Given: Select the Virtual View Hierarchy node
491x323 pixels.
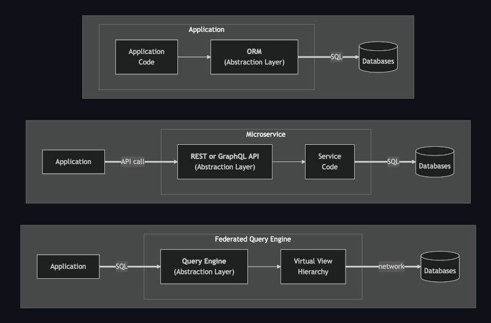Looking at the screenshot, I should [x=313, y=267].
